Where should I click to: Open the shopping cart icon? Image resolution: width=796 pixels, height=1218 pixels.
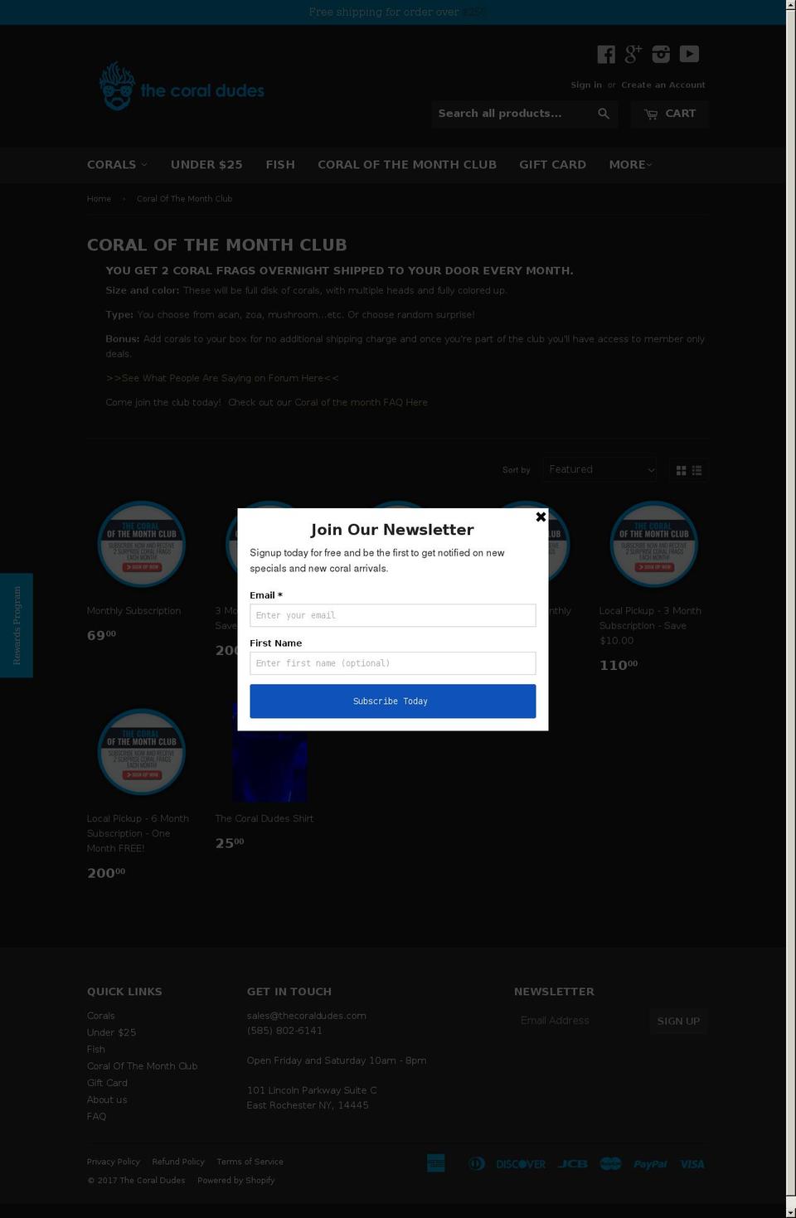click(669, 114)
